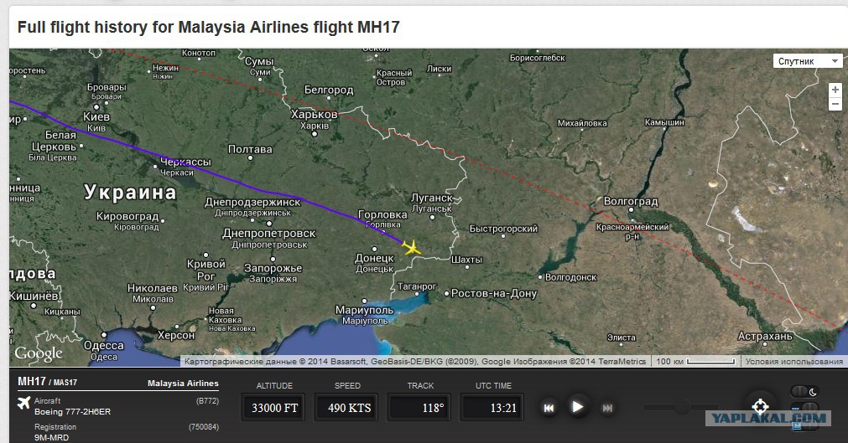
Task: Jump back with the rewind button
Action: tap(549, 408)
